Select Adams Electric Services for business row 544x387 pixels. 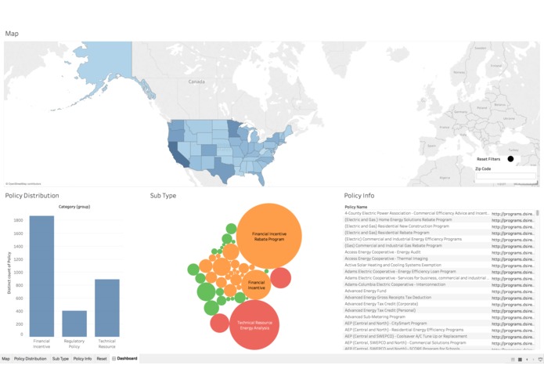pos(416,278)
